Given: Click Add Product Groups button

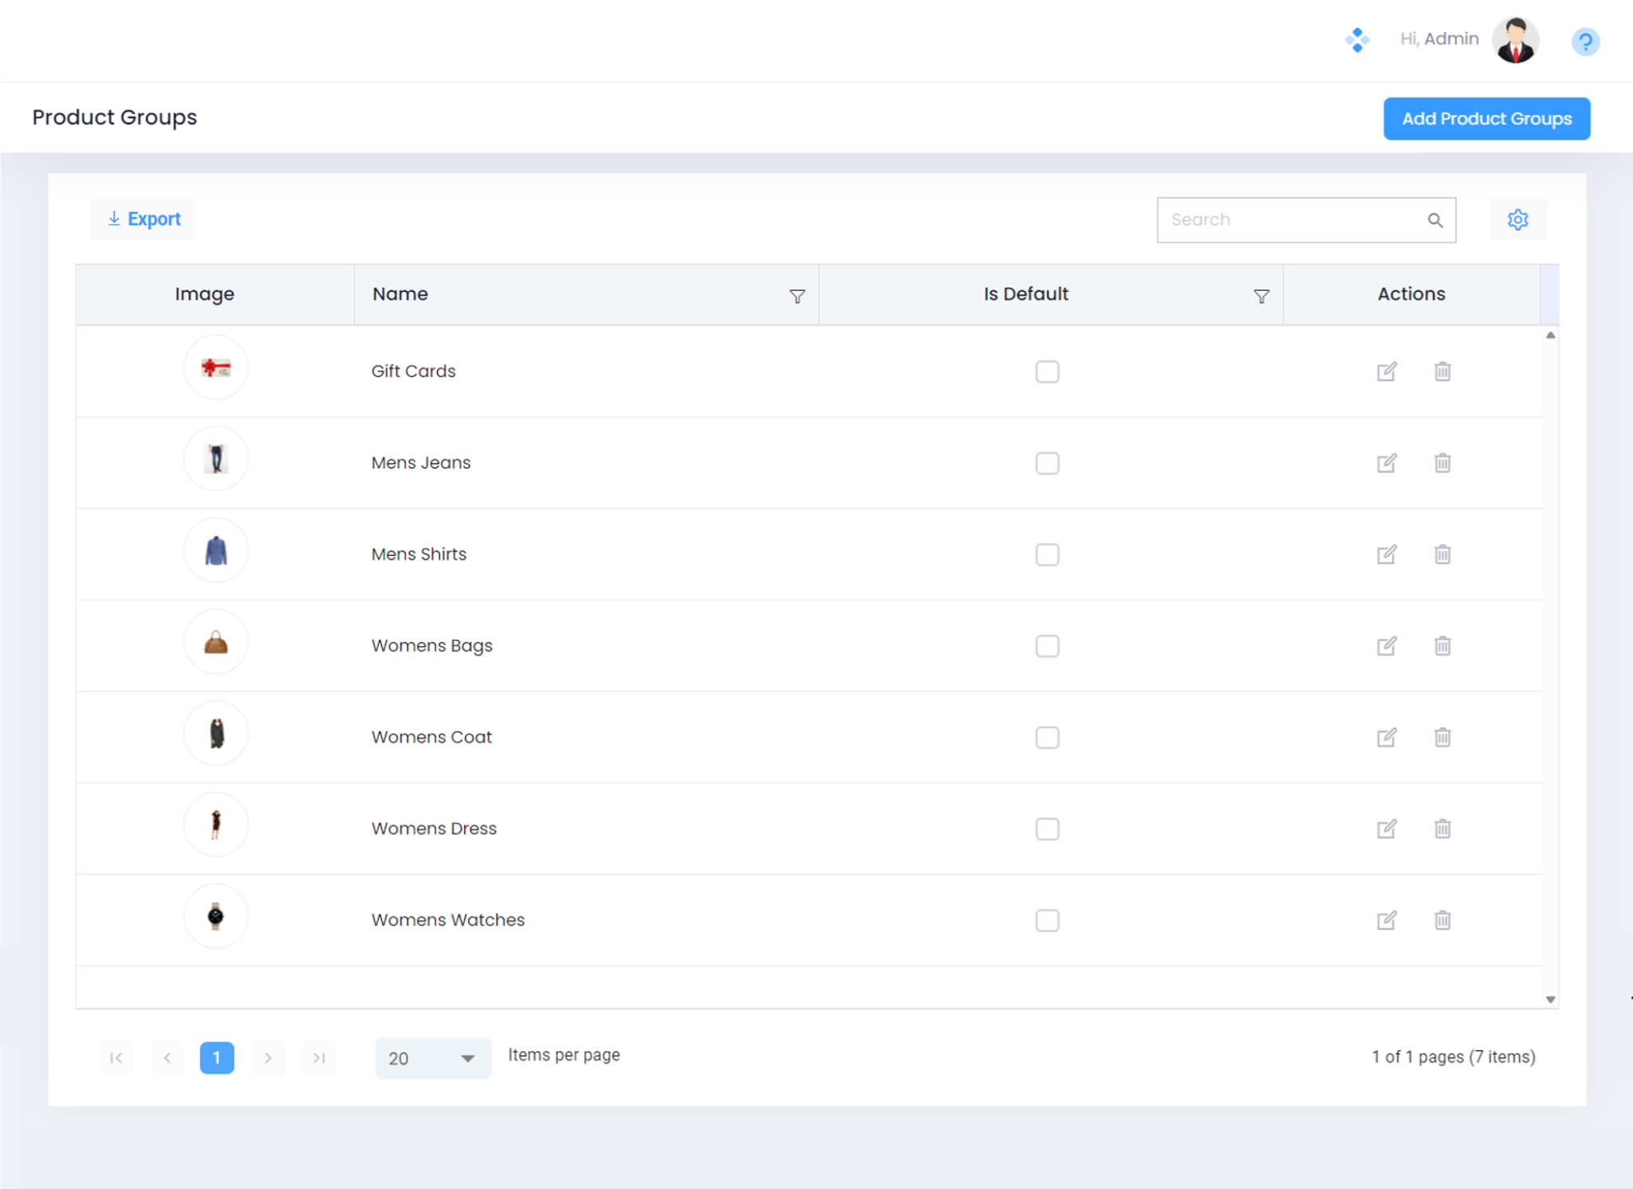Looking at the screenshot, I should coord(1486,119).
